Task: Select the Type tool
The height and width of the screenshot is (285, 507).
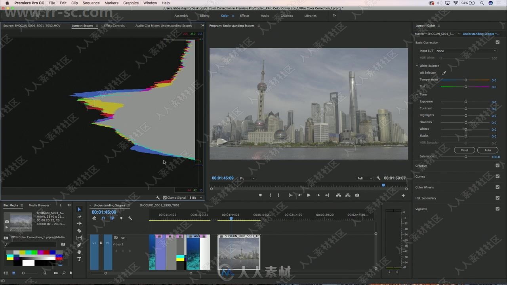Action: (x=79, y=259)
